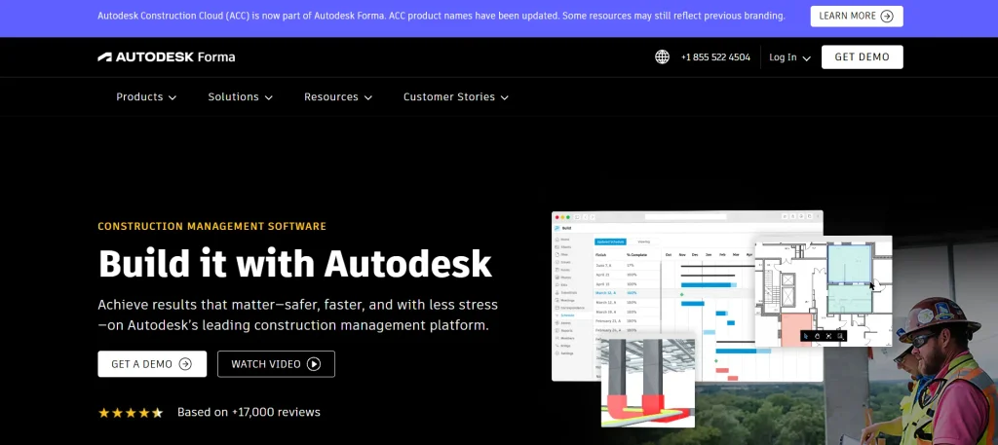
Task: Click the Based on +17,000 reviews text
Action: (x=249, y=412)
